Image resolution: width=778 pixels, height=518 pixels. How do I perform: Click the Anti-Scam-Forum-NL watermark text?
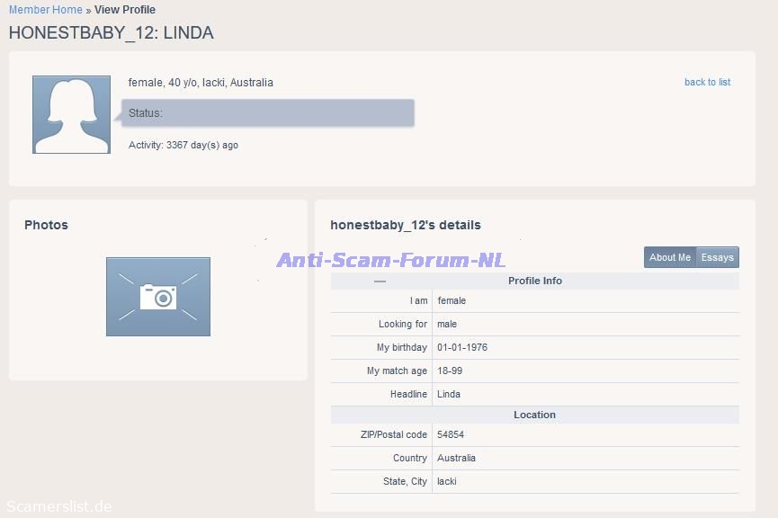[x=390, y=260]
